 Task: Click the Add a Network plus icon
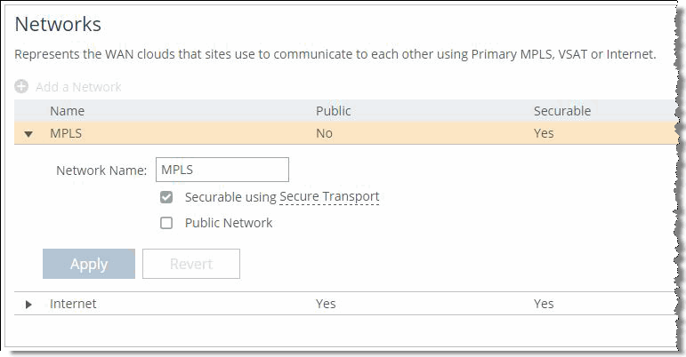pyautogui.click(x=21, y=87)
